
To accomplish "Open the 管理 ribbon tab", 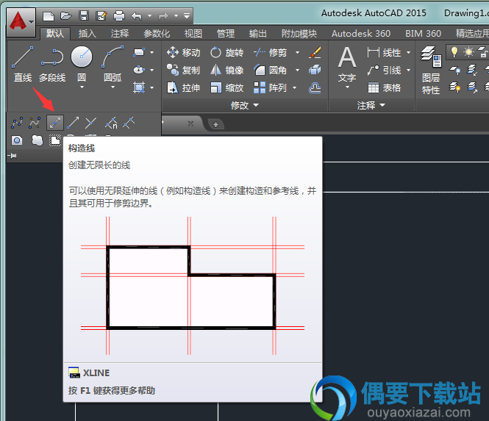I will click(x=226, y=33).
